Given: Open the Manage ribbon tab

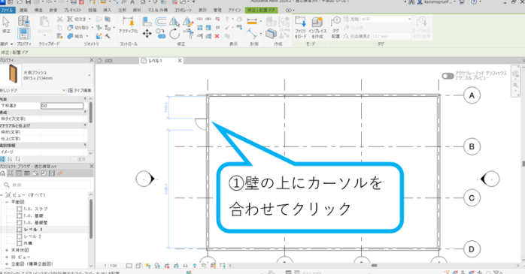Looking at the screenshot, I should tap(217, 10).
